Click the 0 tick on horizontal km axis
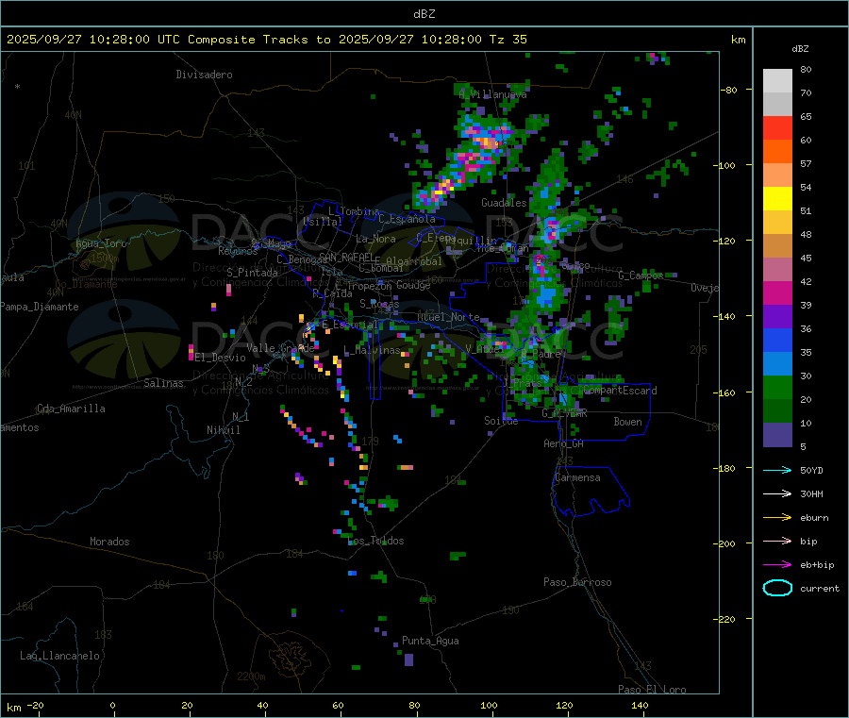Image resolution: width=849 pixels, height=718 pixels. tap(112, 705)
